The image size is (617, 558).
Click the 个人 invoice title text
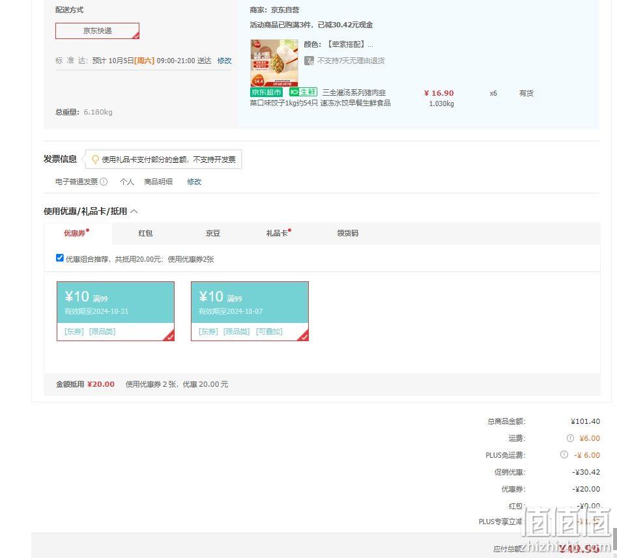(126, 182)
